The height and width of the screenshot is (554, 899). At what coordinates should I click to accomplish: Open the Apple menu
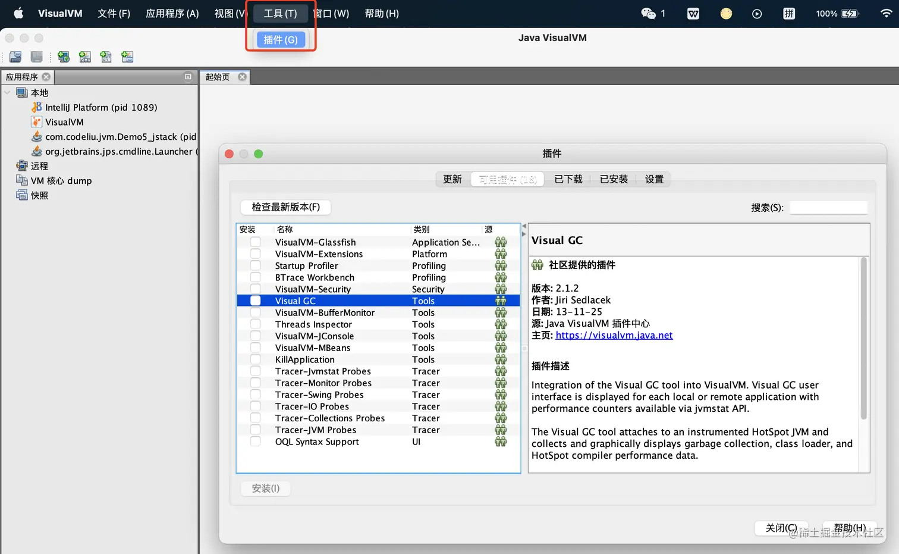pos(18,13)
